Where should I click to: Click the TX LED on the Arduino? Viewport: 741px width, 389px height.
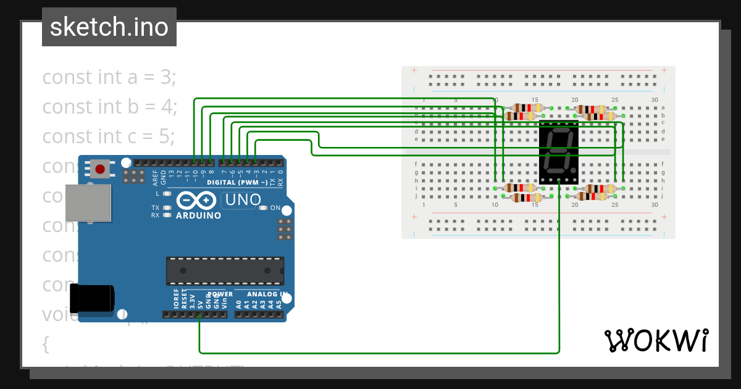[167, 207]
